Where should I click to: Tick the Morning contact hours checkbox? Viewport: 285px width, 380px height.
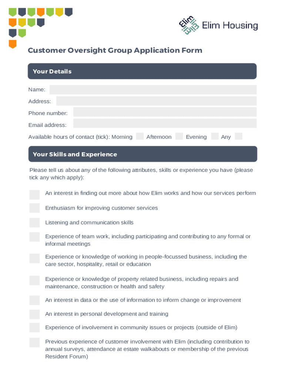[x=140, y=136]
